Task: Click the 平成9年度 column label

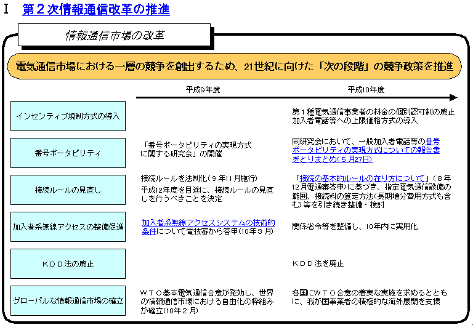Action: pos(203,89)
